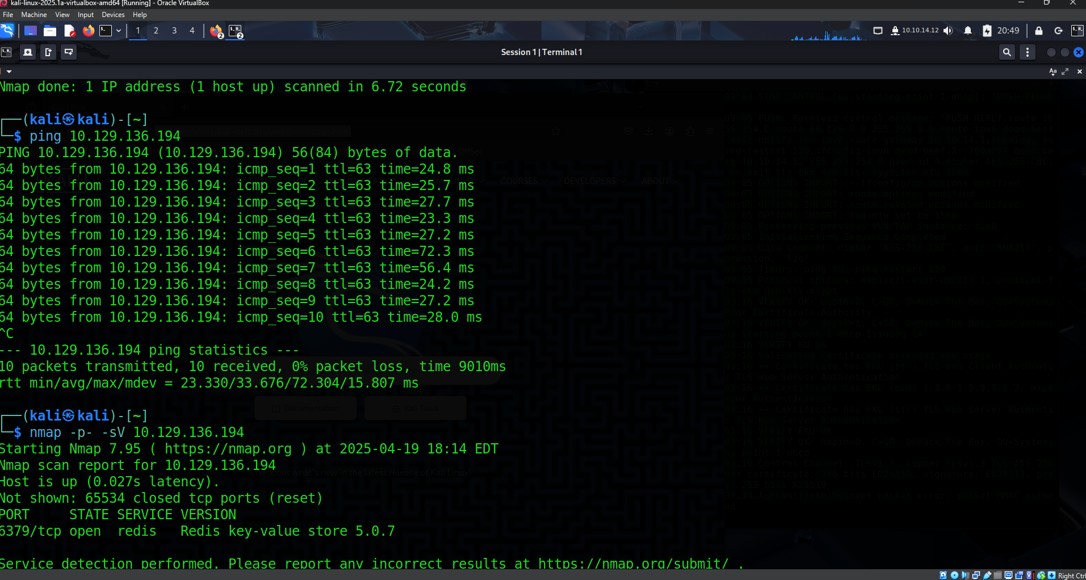Open the Aa font-size dropdown in the terminal

[1053, 72]
